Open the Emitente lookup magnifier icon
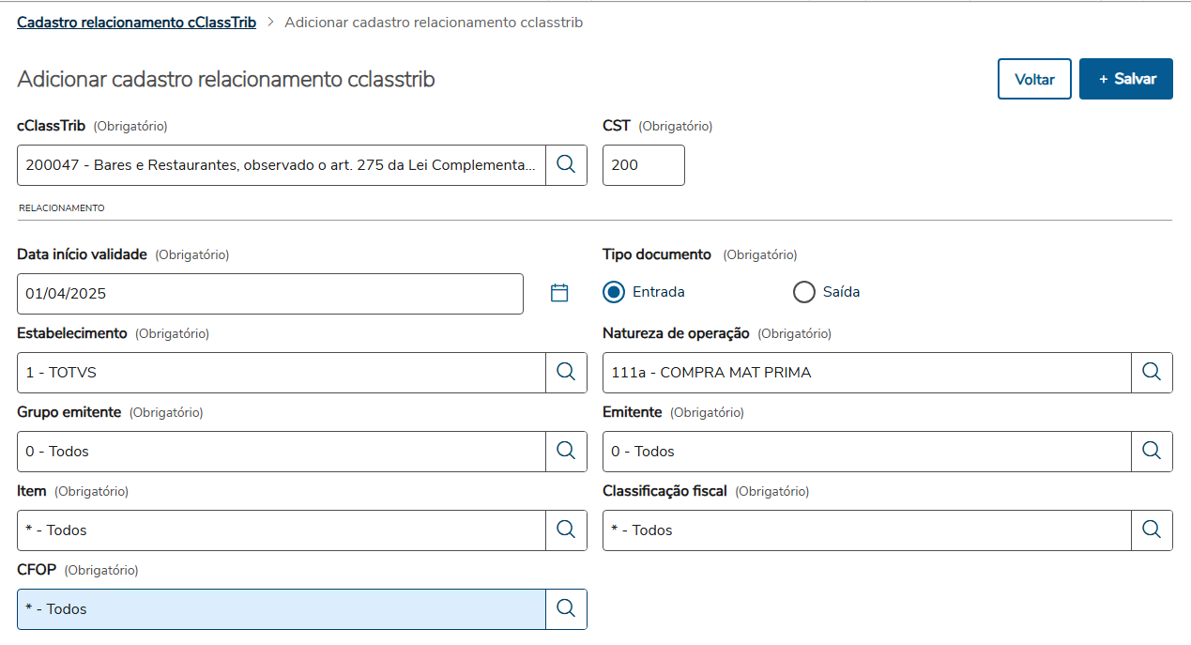Screen dimensions: 1191x645 pos(1152,451)
